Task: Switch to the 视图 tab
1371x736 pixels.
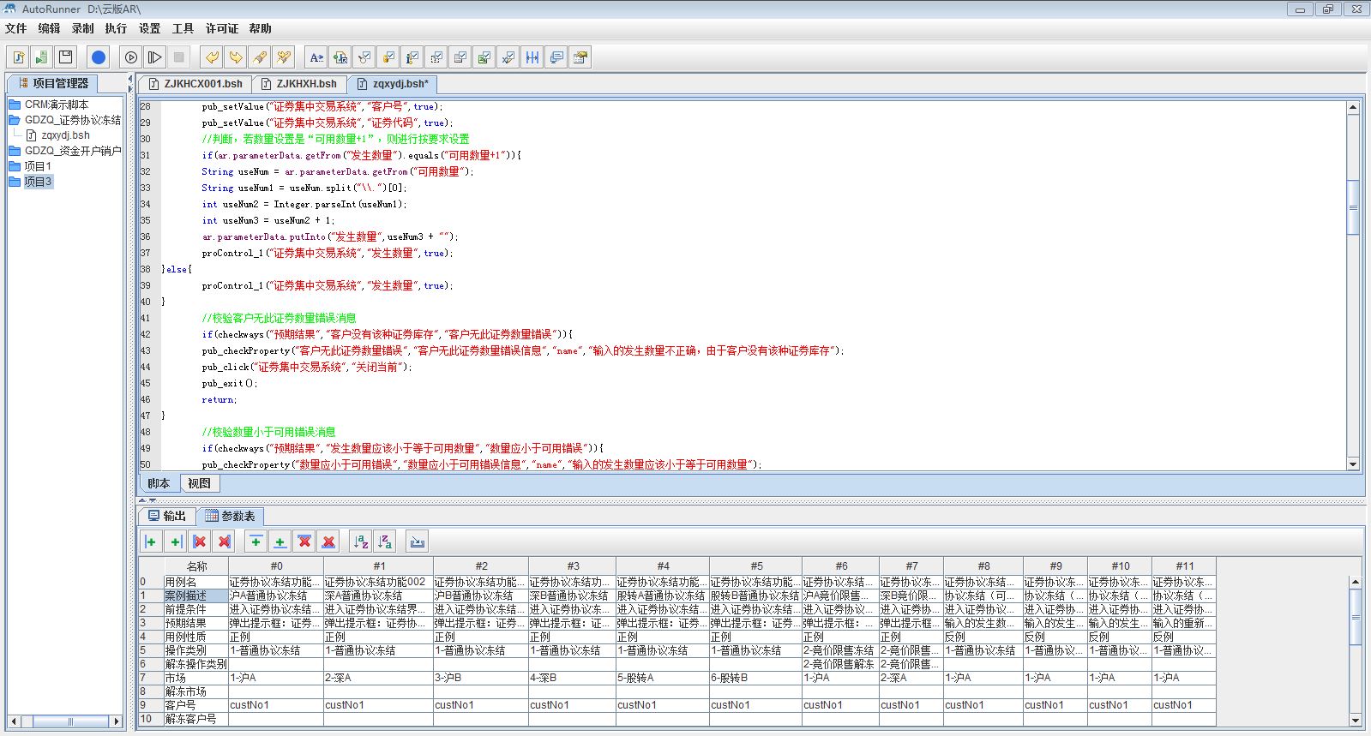Action: coord(199,483)
